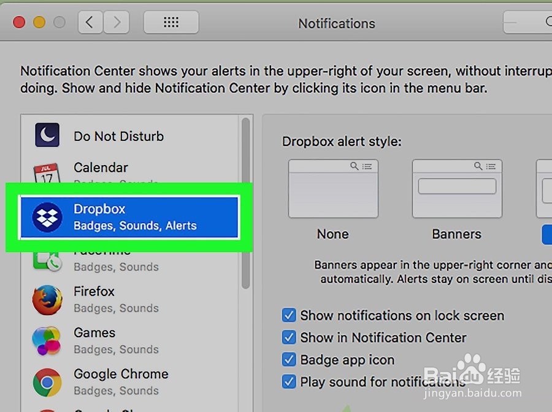Click the red close window button
Viewport: 552px width, 412px height.
pos(19,22)
